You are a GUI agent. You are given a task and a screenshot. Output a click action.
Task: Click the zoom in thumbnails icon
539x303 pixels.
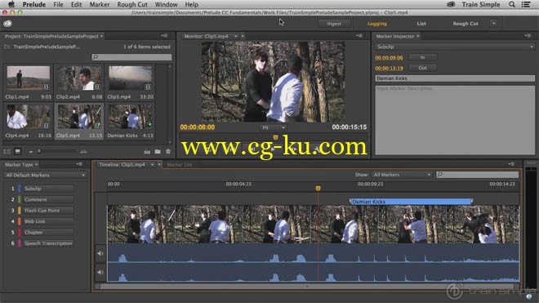click(x=83, y=151)
